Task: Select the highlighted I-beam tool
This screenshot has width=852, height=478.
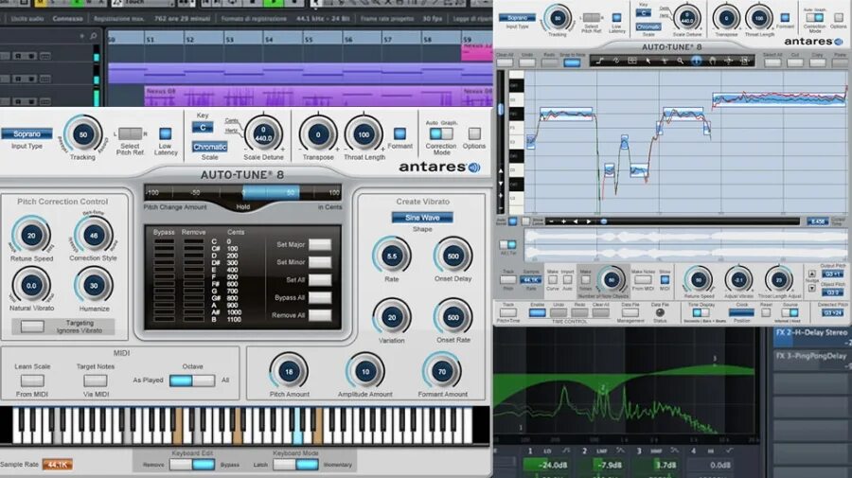Action: 696,62
